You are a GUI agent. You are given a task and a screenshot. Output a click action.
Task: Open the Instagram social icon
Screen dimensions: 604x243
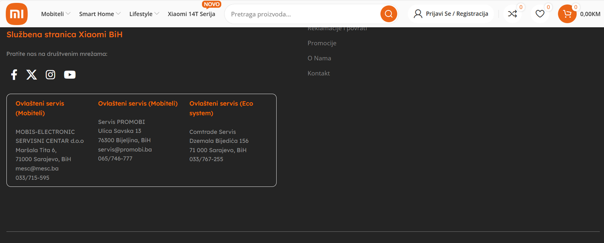(x=50, y=74)
